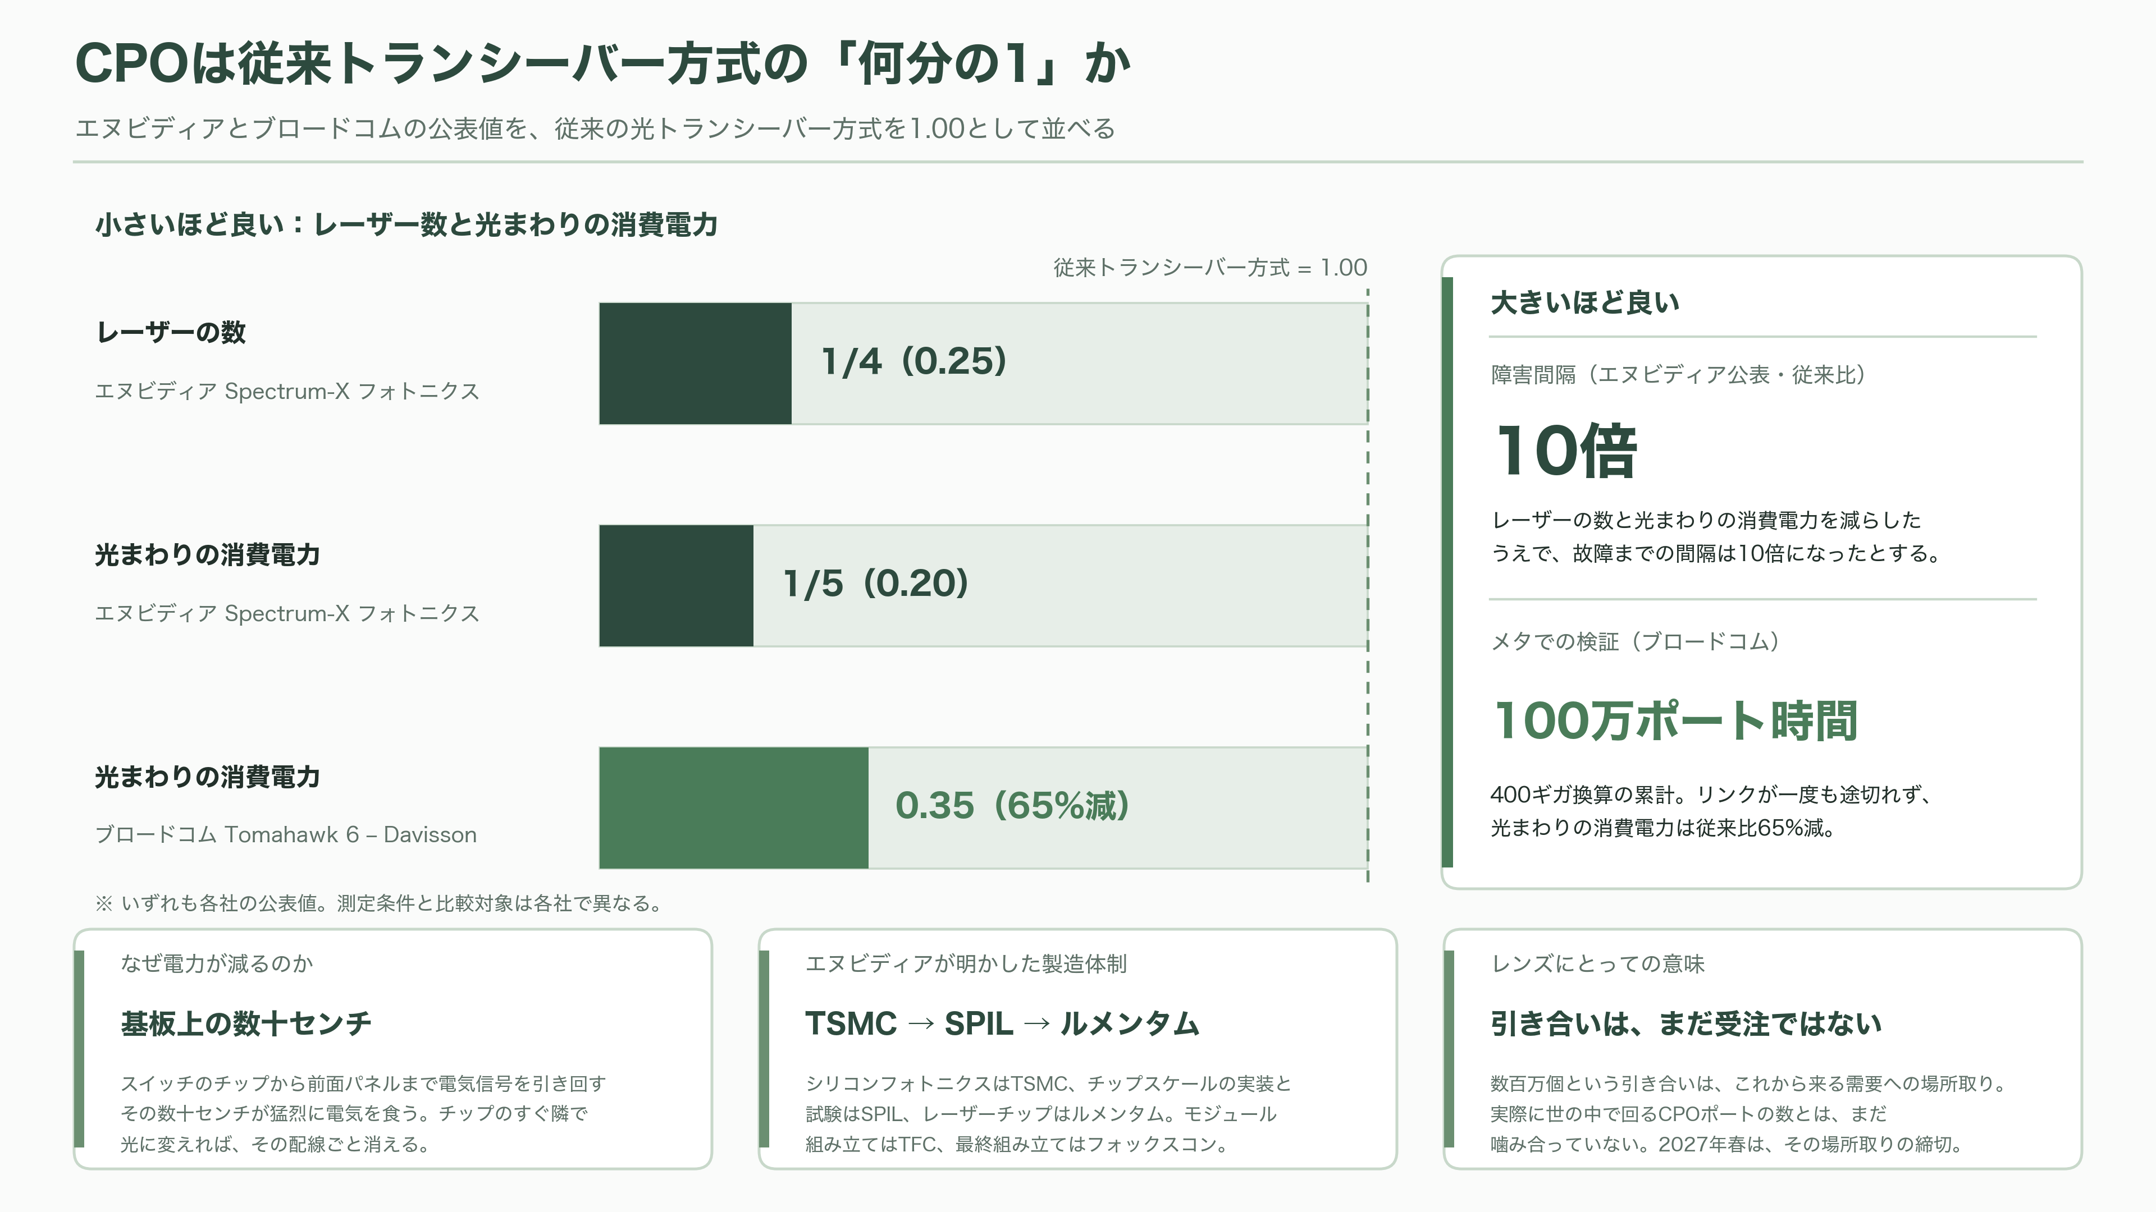Click the card label 'レンズにとっての意味'
The image size is (2156, 1212).
click(x=1598, y=963)
